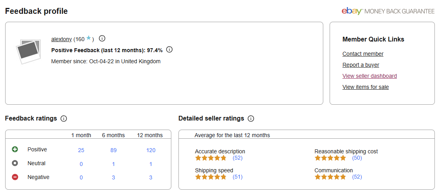Open 6 months neutral count 1
This screenshot has height=196, width=440.
(x=114, y=164)
